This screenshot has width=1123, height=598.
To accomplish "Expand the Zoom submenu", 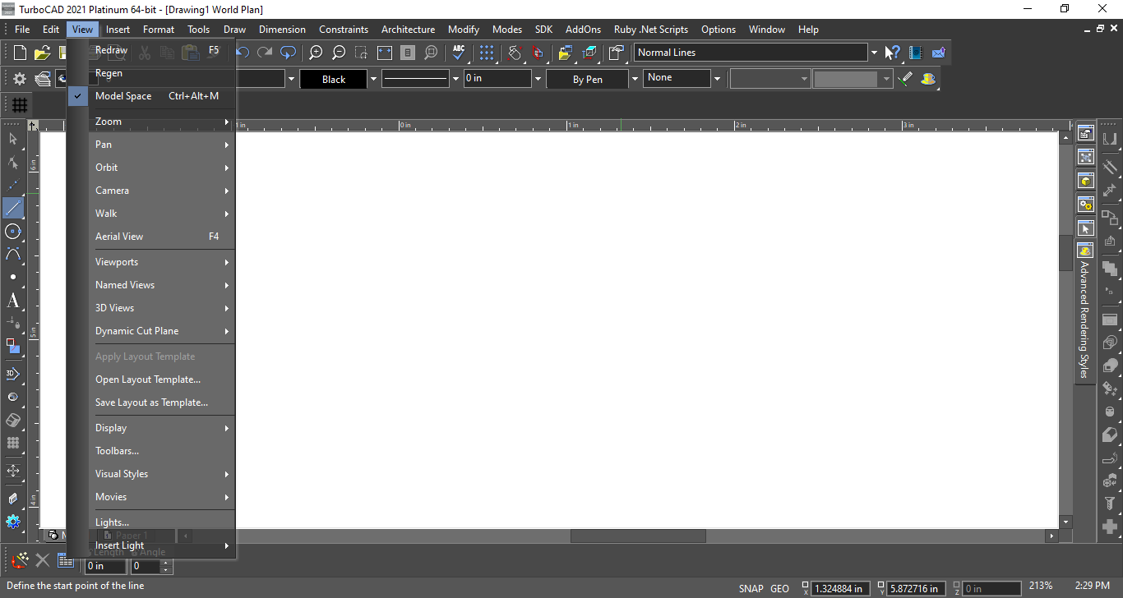I will (x=151, y=122).
